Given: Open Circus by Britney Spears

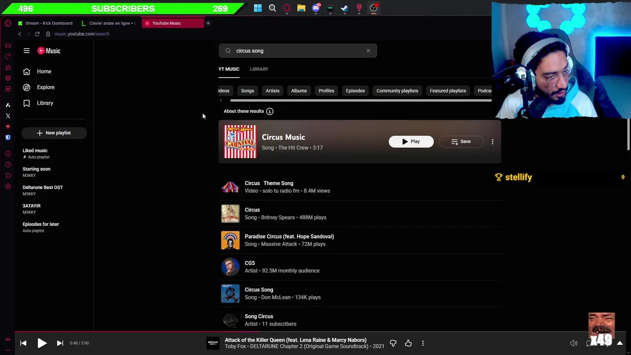Looking at the screenshot, I should click(x=360, y=213).
